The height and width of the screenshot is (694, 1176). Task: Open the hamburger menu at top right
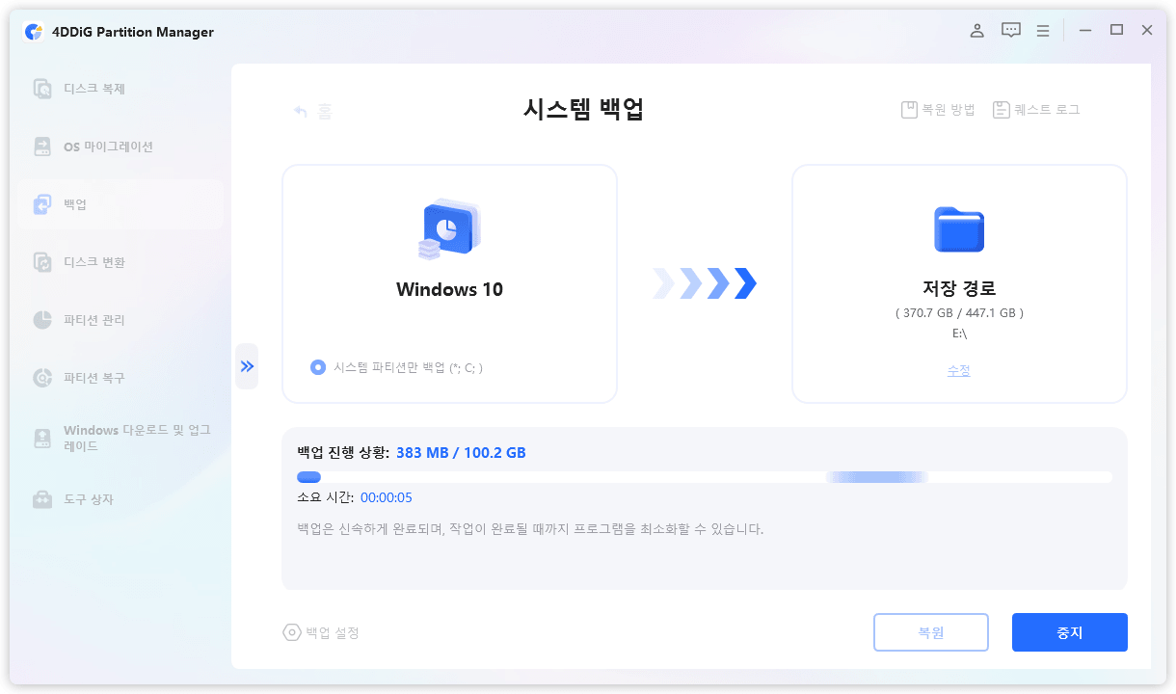(1042, 30)
